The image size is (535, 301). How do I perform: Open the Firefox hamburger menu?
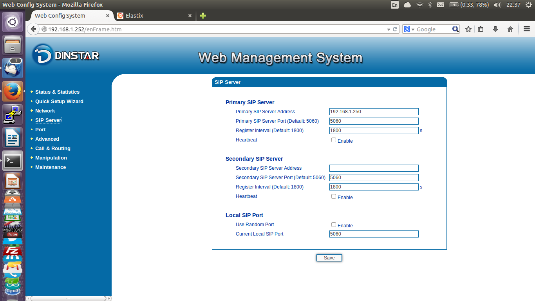pos(527,29)
